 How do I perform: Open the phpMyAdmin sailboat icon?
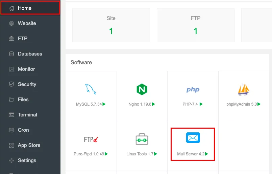244,89
